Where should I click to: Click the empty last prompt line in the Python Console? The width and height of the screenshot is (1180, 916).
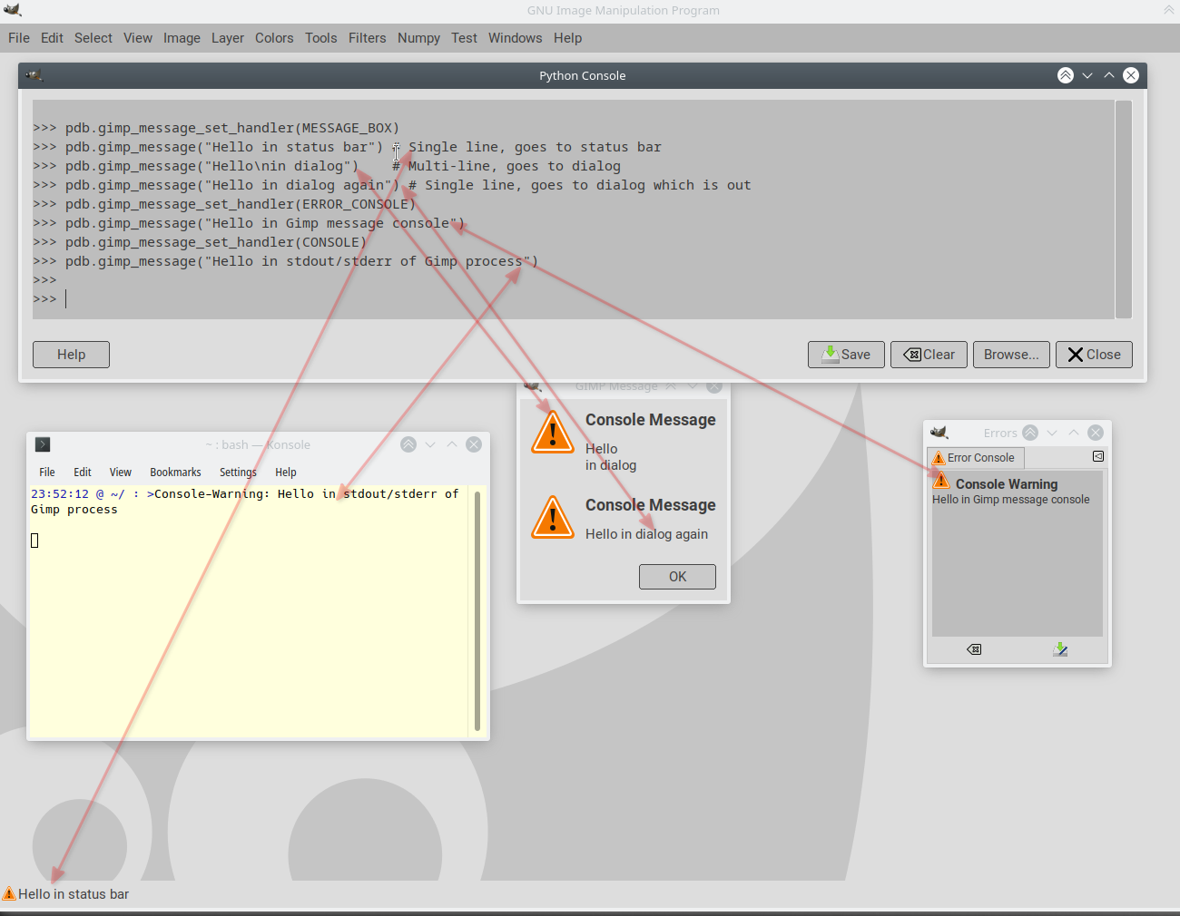pos(573,299)
